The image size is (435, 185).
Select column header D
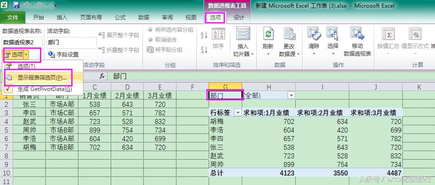[127, 87]
